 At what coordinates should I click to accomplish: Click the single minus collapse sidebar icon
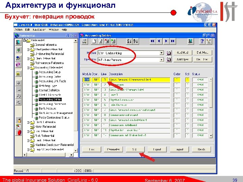(x=19, y=90)
